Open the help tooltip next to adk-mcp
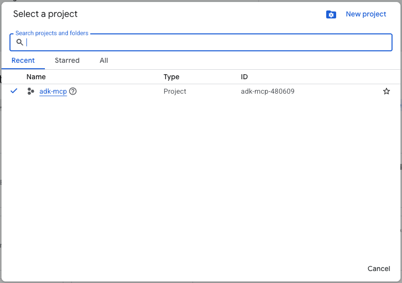Image resolution: width=402 pixels, height=283 pixels. pos(73,91)
